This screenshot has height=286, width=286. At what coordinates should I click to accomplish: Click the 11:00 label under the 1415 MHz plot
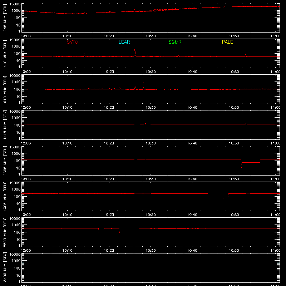[x=275, y=143]
